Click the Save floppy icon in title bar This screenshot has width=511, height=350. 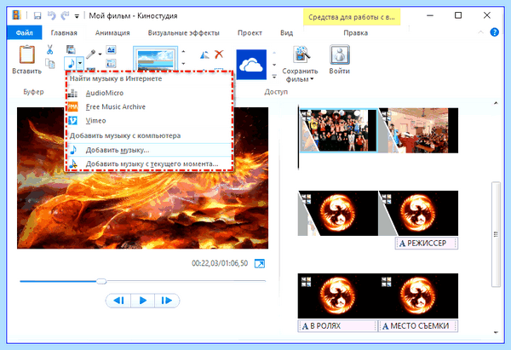tap(37, 15)
